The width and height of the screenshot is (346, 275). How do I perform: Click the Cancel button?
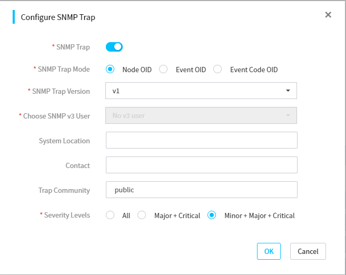308,251
